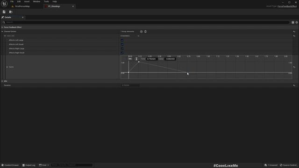
Task: Open the Help menu
Action: click(x=55, y=1)
